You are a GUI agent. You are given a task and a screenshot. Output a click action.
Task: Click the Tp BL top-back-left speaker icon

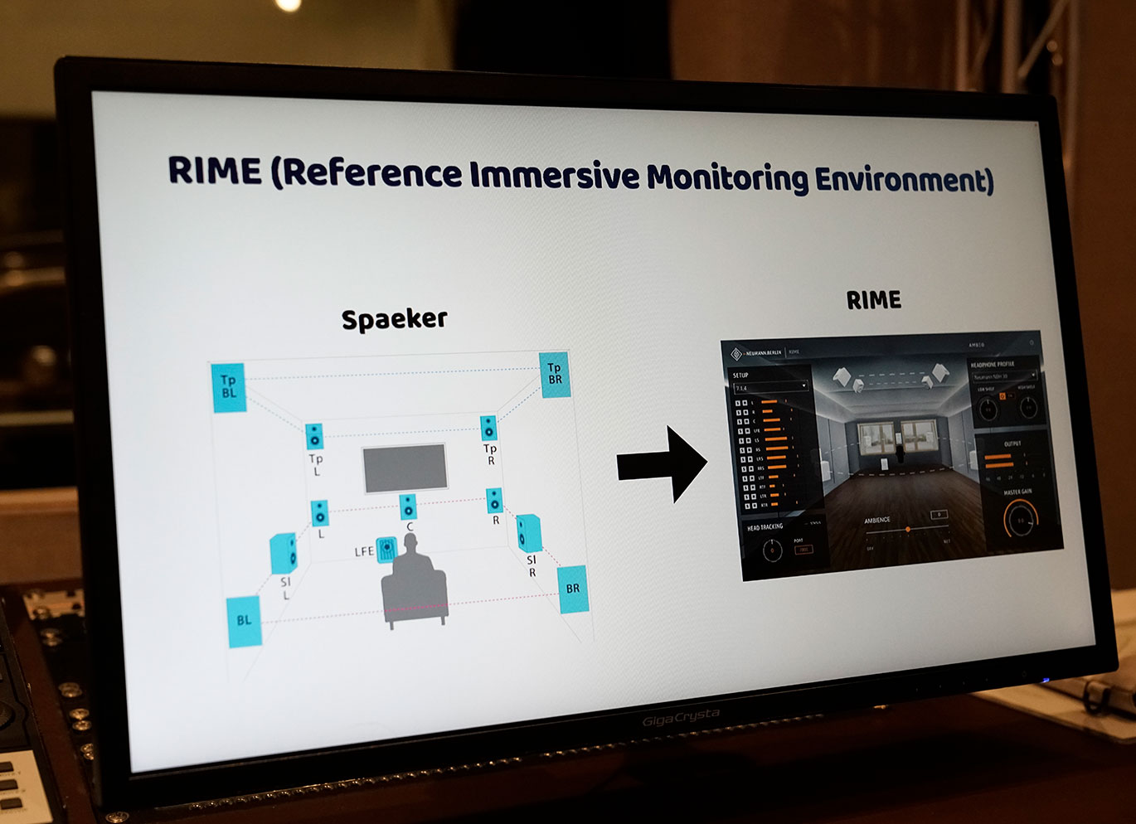tap(229, 387)
